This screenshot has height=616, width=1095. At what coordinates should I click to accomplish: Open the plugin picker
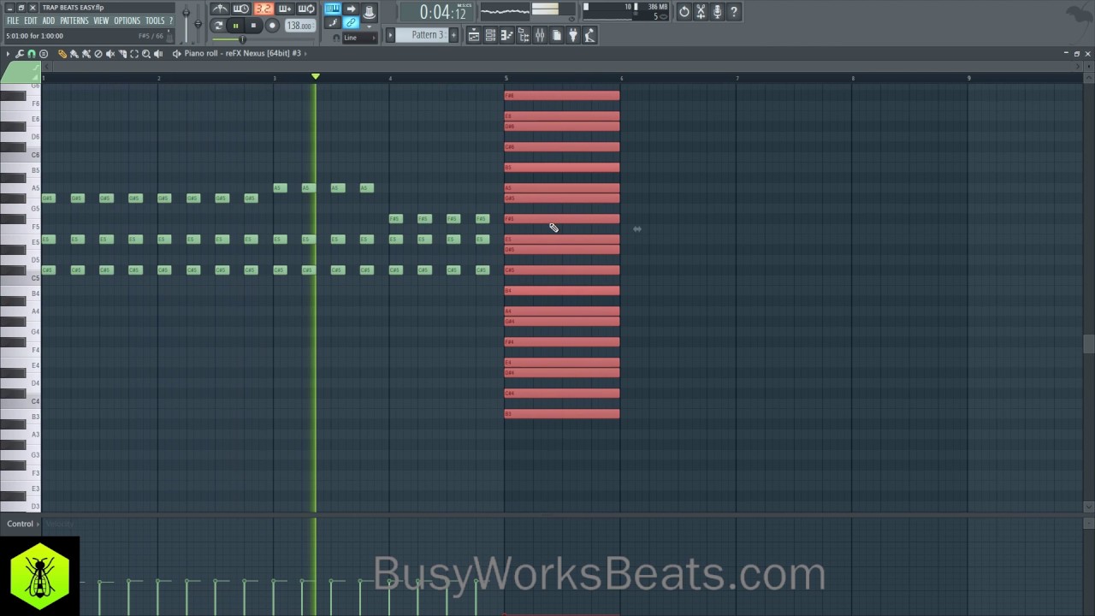tap(573, 35)
